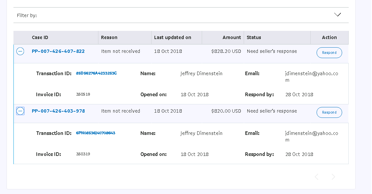This screenshot has height=194, width=372.
Task: Open case link PP-007-426-407-822
Action: [58, 51]
